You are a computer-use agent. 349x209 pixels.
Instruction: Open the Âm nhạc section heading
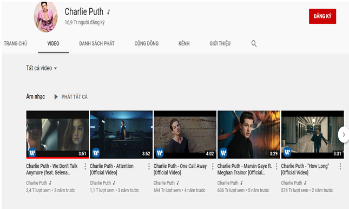(x=35, y=96)
